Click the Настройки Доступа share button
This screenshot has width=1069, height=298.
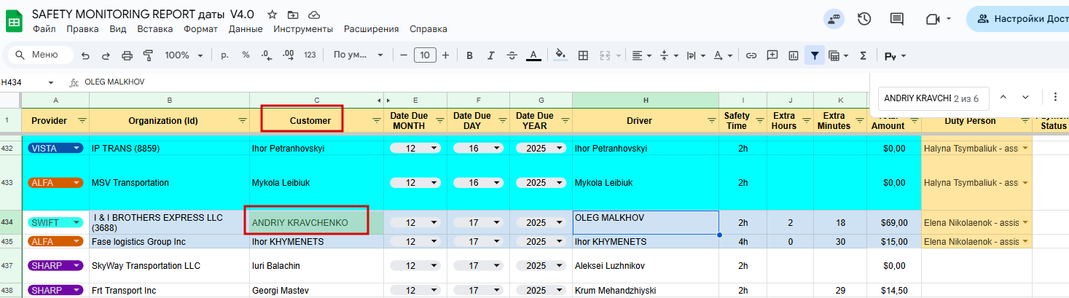[x=1020, y=19]
